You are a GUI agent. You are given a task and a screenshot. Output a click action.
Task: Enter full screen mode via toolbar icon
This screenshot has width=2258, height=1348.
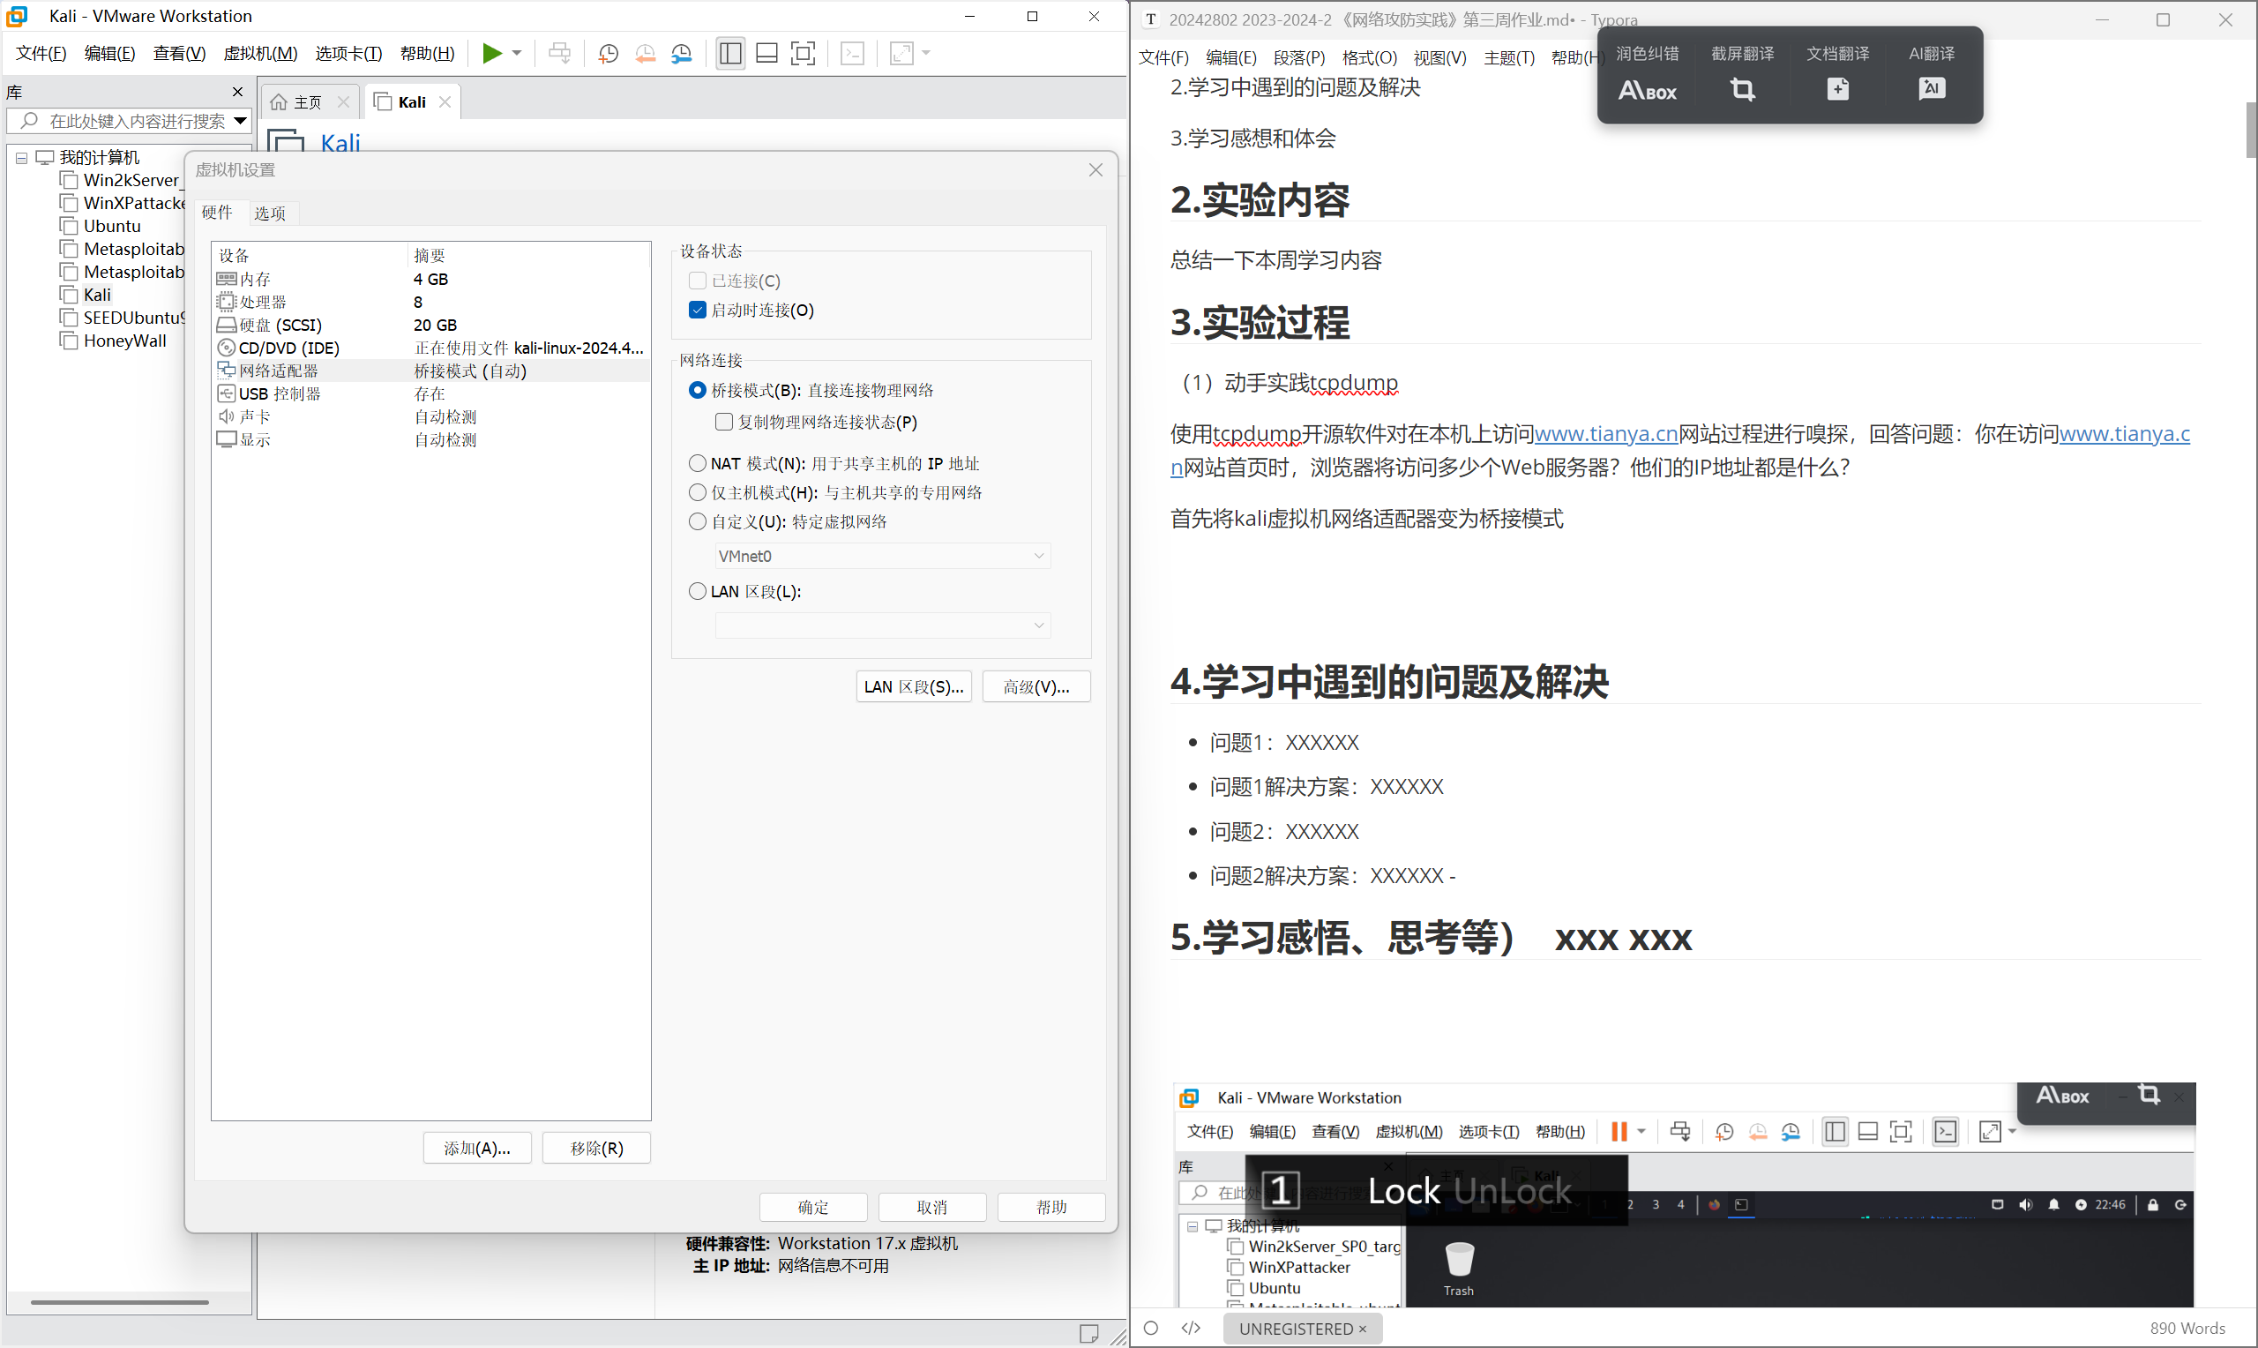point(803,54)
